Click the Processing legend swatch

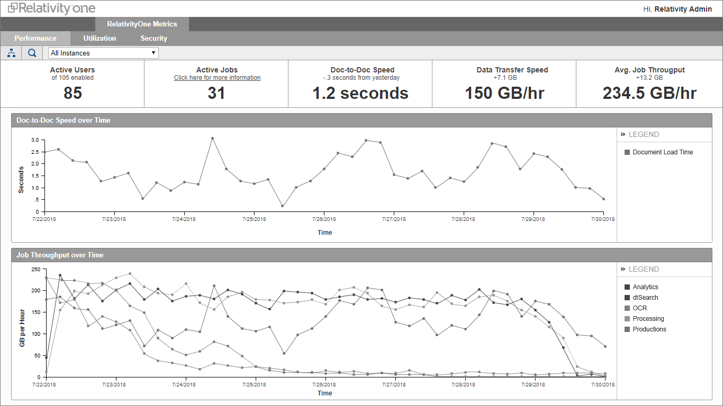(627, 319)
